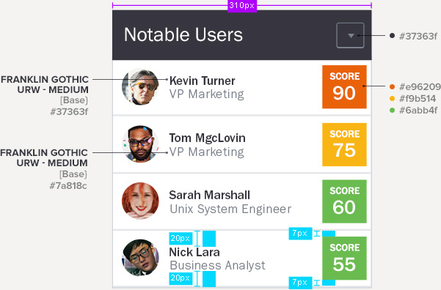
Task: Click the orange #e96209 color dot
Action: (x=392, y=86)
